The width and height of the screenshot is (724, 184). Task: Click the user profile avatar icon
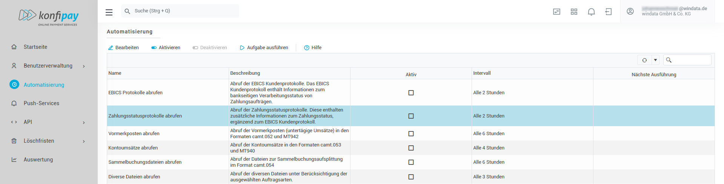[630, 11]
